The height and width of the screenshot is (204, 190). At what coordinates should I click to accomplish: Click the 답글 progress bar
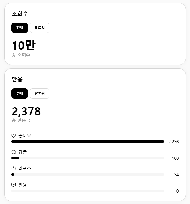[x=88, y=158]
